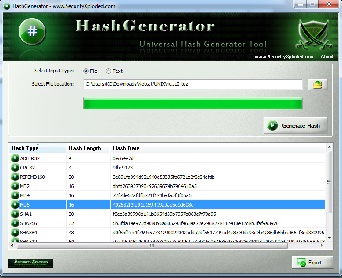Click RIPEMD160 hash value starting 3e891fa0
The width and height of the screenshot is (342, 278).
tap(164, 177)
